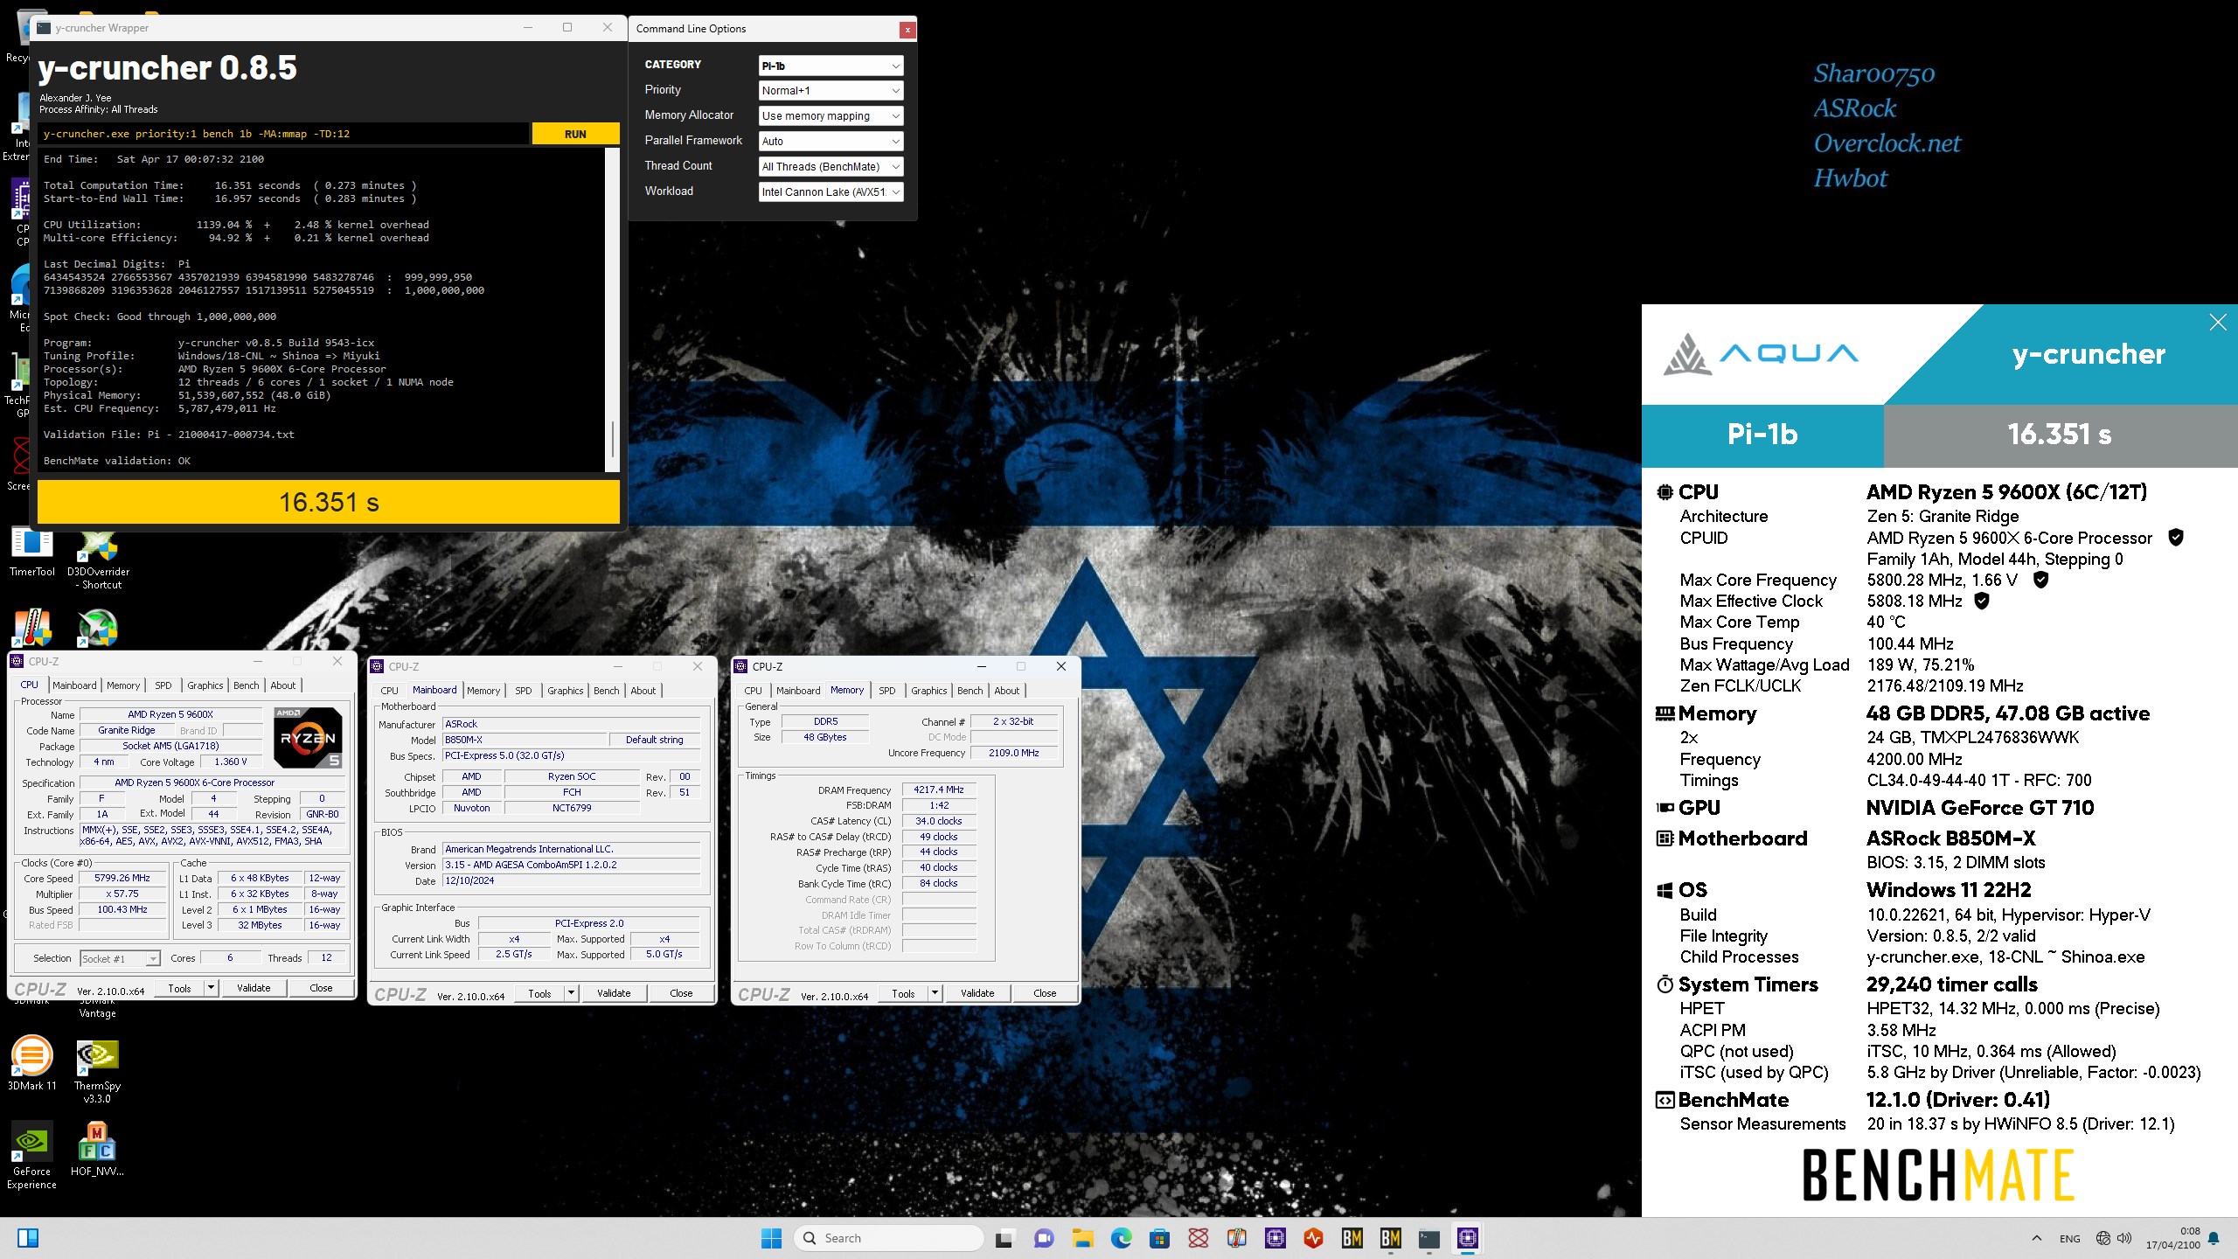Screen dimensions: 2238x1259
Task: Open the Socket #1 Selection dropdown
Action: pos(120,959)
